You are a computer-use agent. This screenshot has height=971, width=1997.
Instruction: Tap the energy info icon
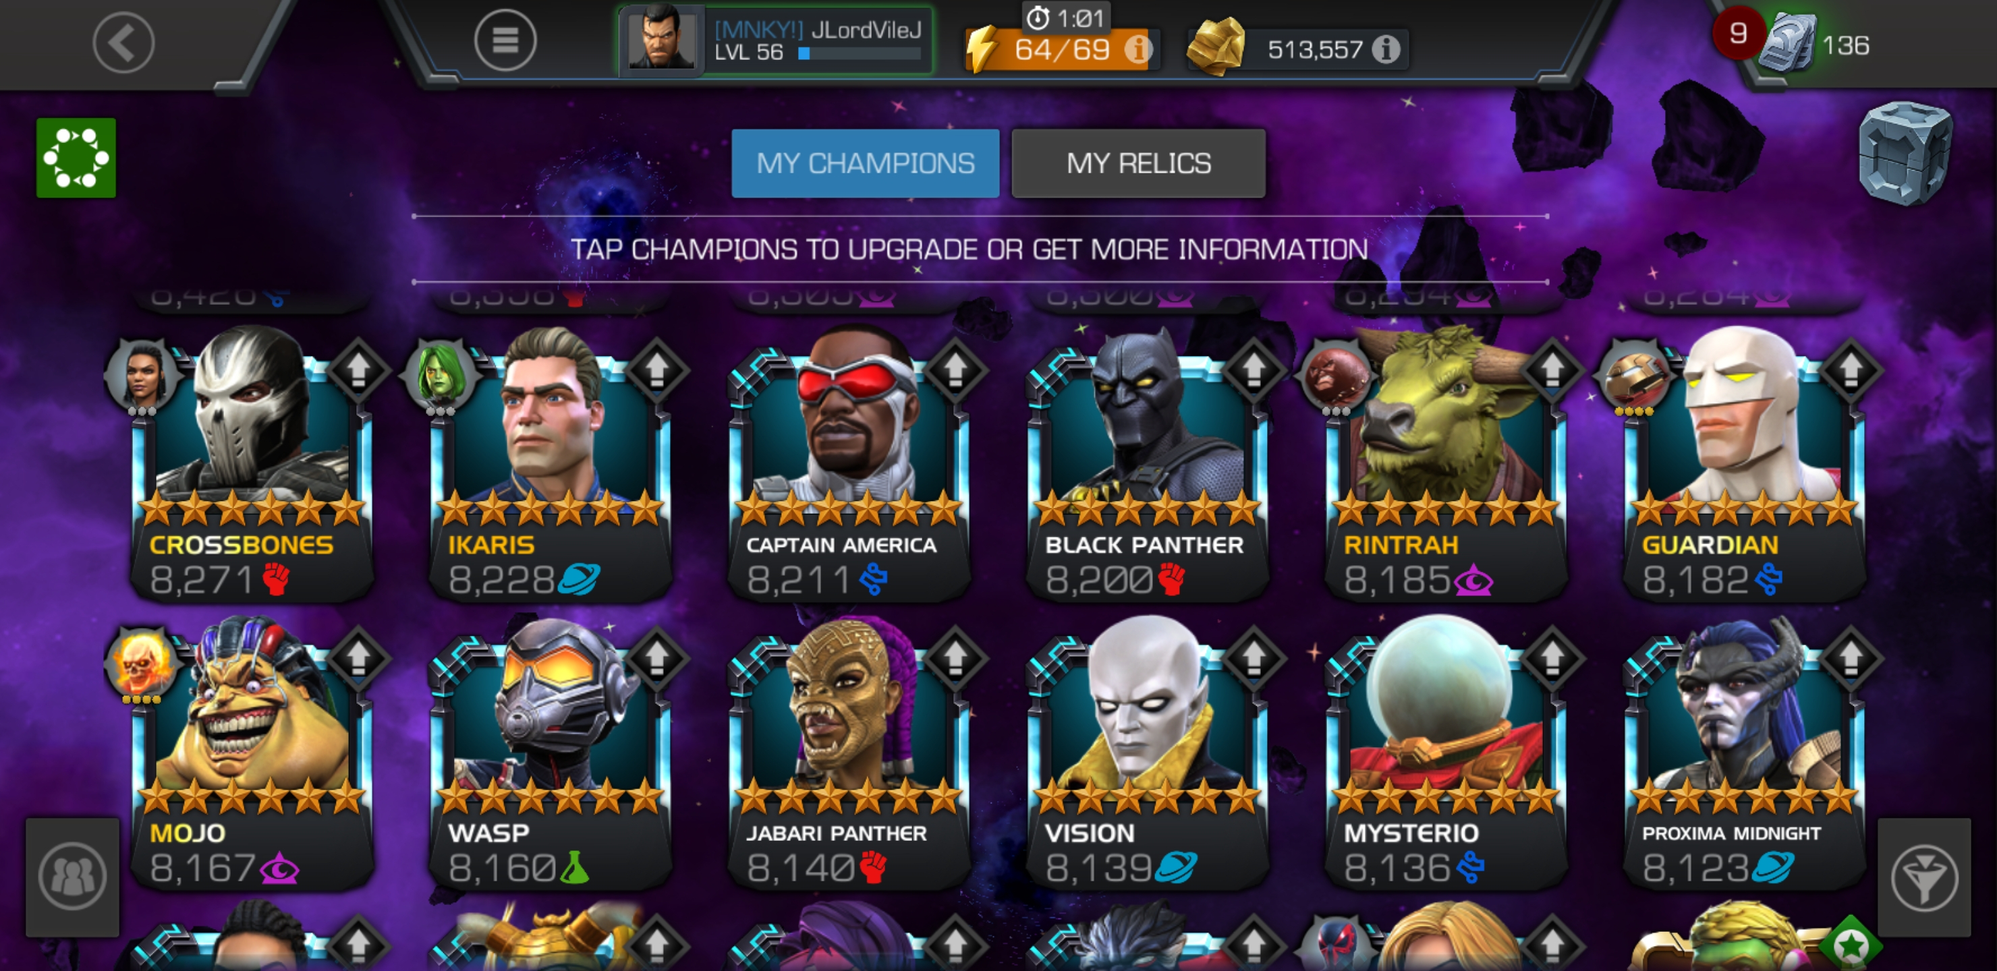pos(1138,50)
